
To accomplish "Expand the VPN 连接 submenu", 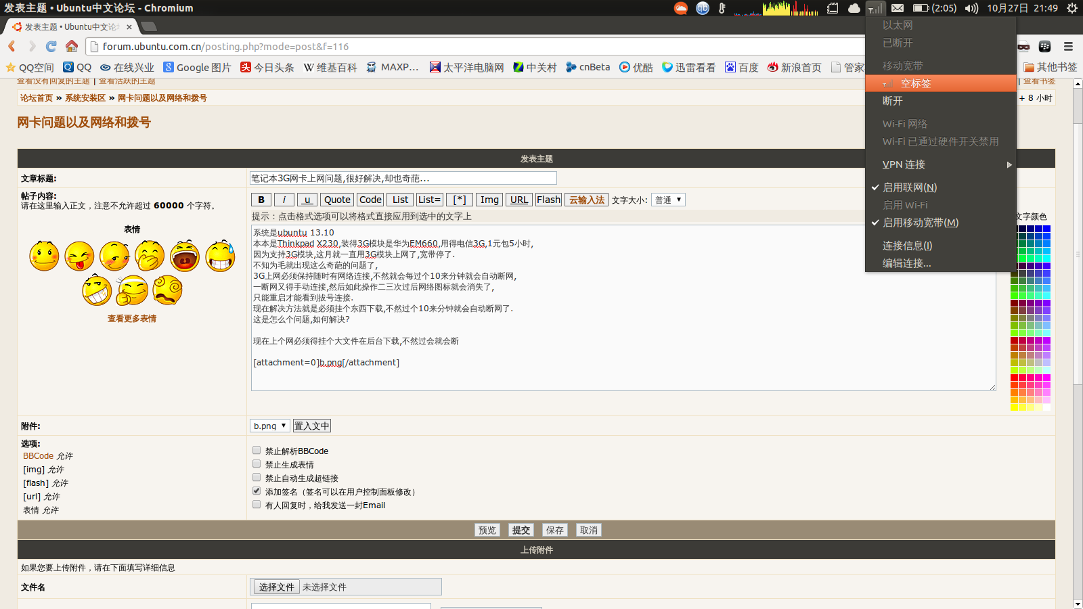I will (x=941, y=164).
